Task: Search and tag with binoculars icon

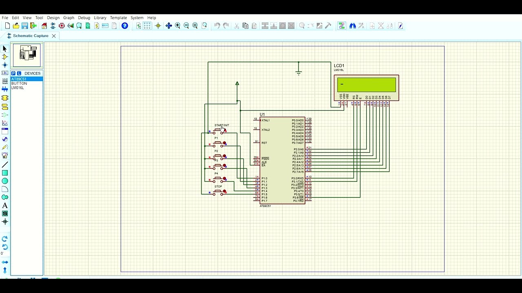Action: [353, 26]
